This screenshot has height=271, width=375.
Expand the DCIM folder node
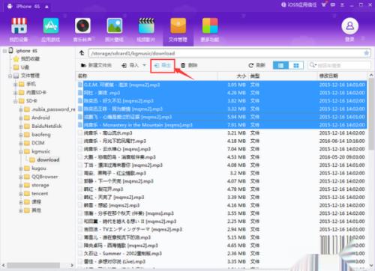point(21,144)
